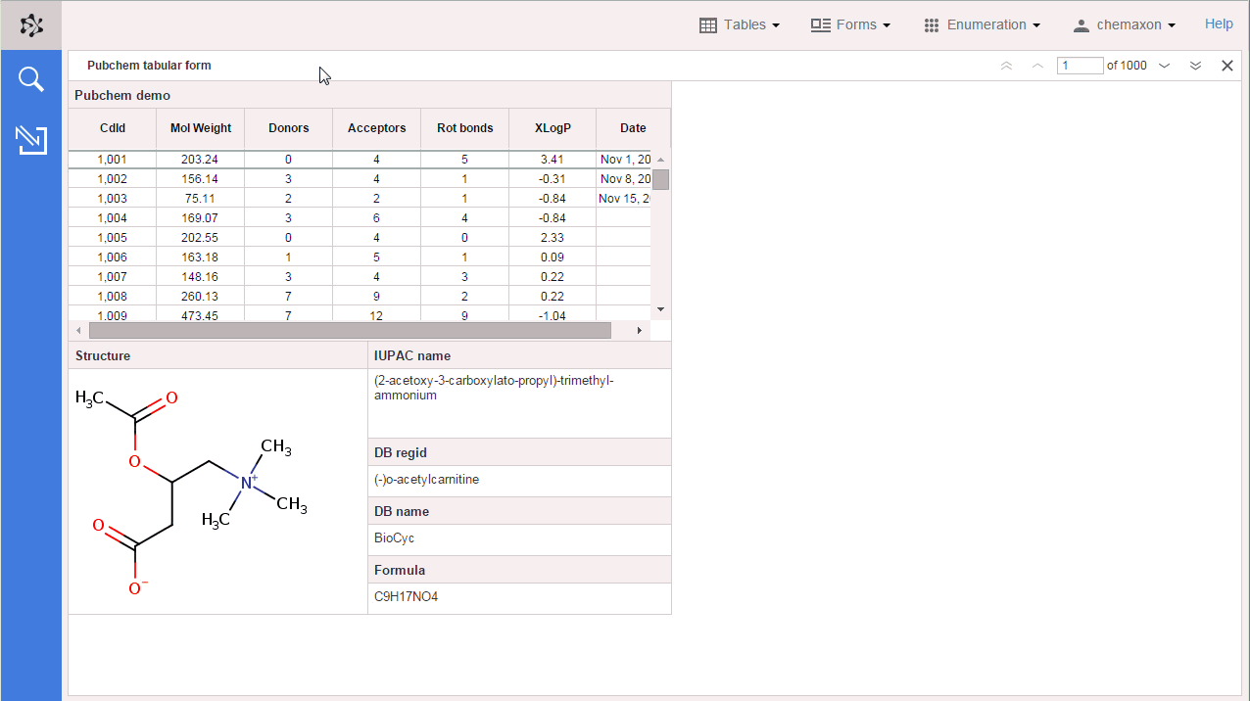Select the import/export icon in the sidebar
The height and width of the screenshot is (701, 1250).
30,140
